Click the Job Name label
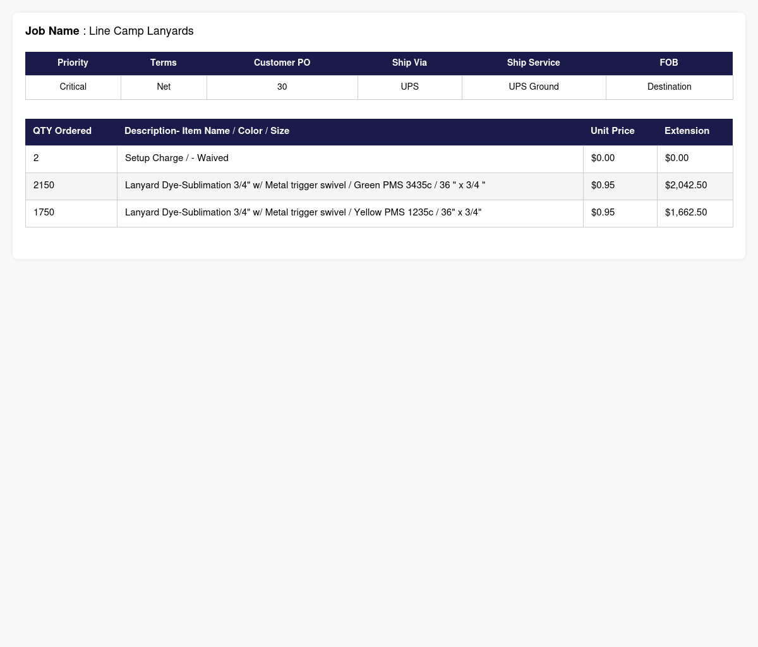This screenshot has height=647, width=758. 52,31
